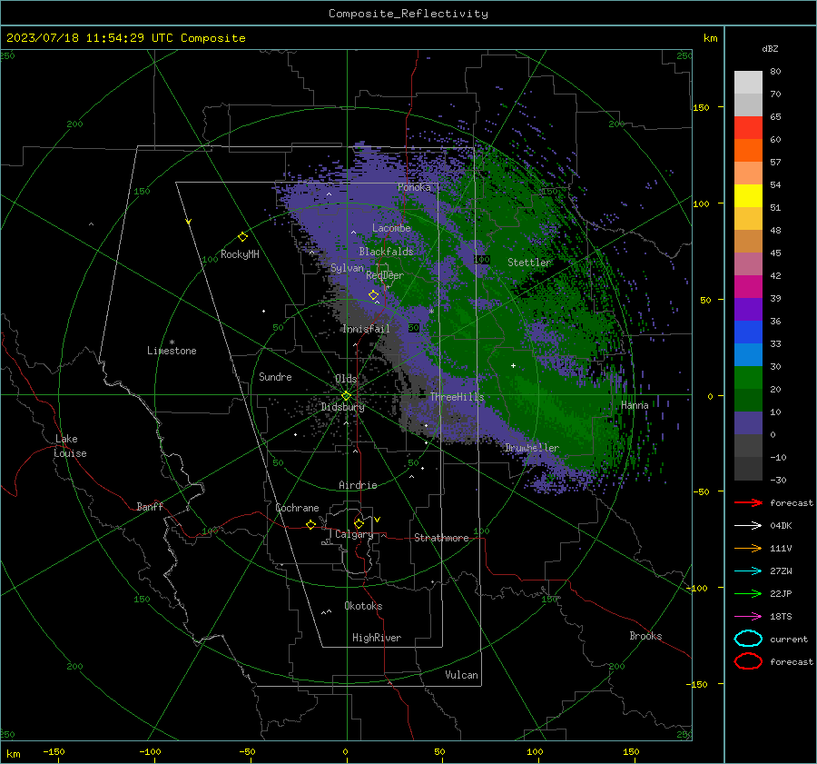Select the cyan 27ZW arrow icon
Viewport: 817px width, 764px height.
coord(748,571)
